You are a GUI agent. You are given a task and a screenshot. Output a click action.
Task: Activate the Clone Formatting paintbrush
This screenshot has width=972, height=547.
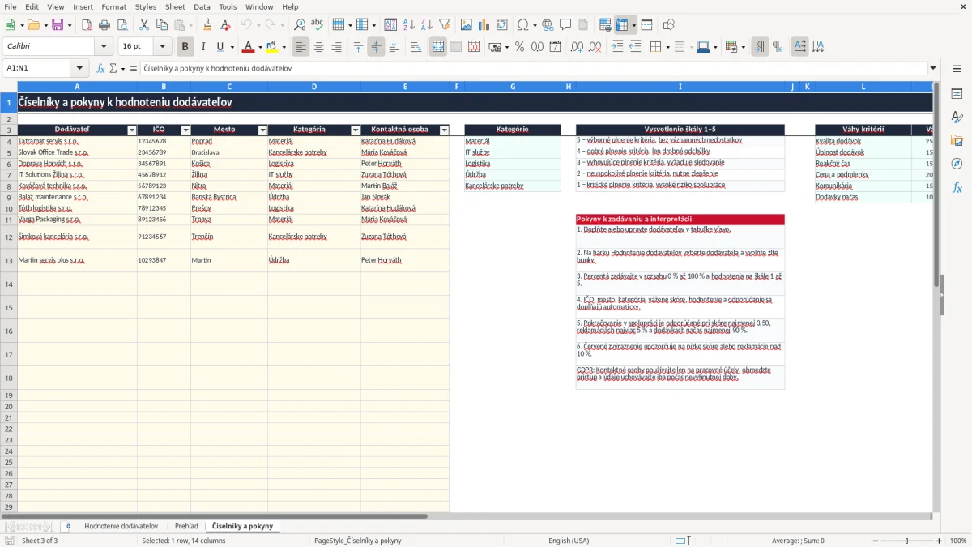207,25
